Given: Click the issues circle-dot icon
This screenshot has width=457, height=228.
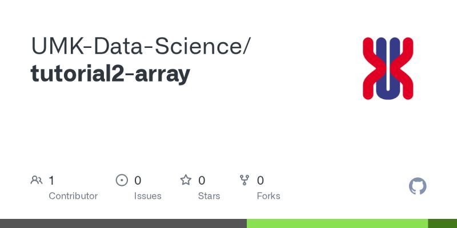Looking at the screenshot, I should (x=122, y=180).
